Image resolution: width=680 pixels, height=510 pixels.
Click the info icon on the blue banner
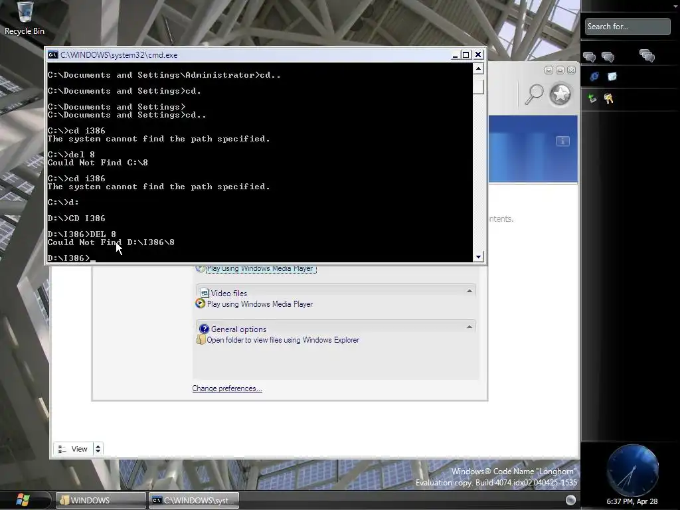coord(562,141)
